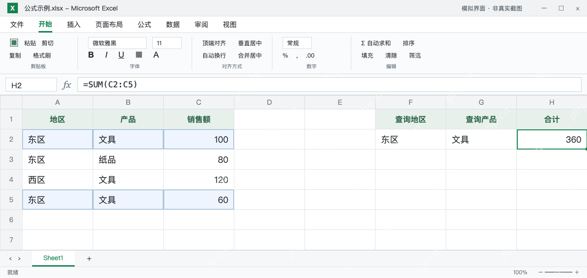Image resolution: width=587 pixels, height=278 pixels.
Task: Click the formula bar with =SUM(C2:C5)
Action: (329, 85)
